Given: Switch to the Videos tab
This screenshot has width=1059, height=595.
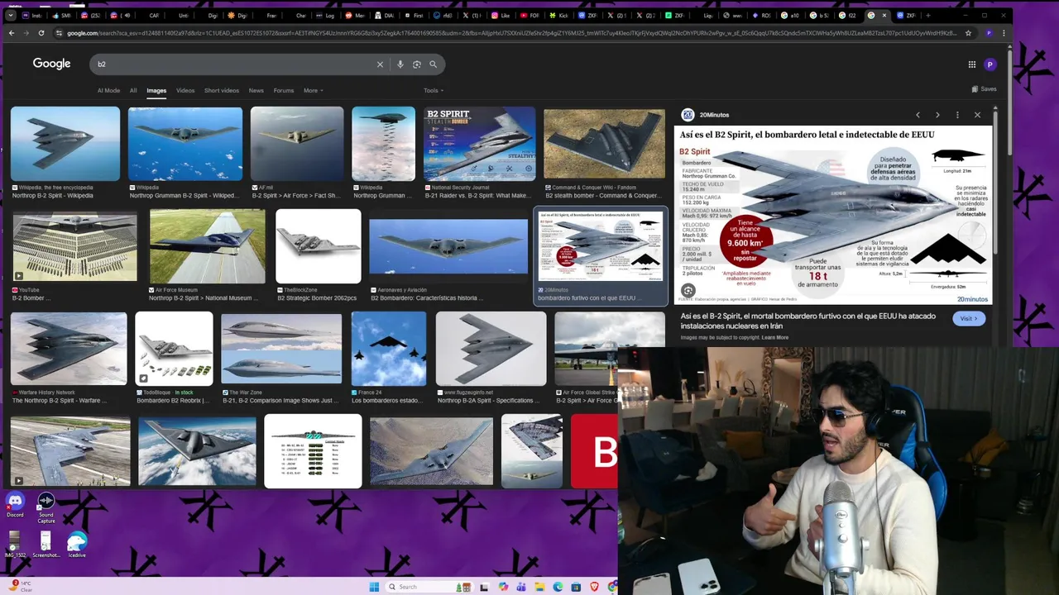Looking at the screenshot, I should [x=185, y=90].
